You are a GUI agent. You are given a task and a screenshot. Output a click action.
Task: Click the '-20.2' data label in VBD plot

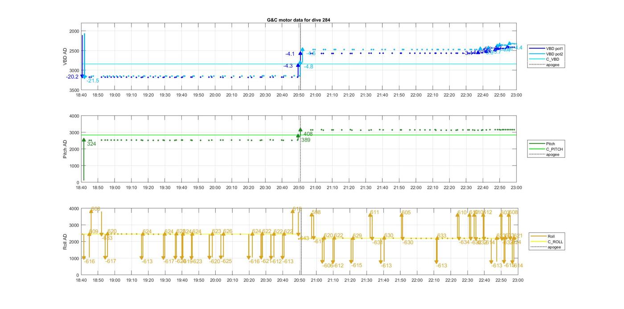pyautogui.click(x=72, y=77)
